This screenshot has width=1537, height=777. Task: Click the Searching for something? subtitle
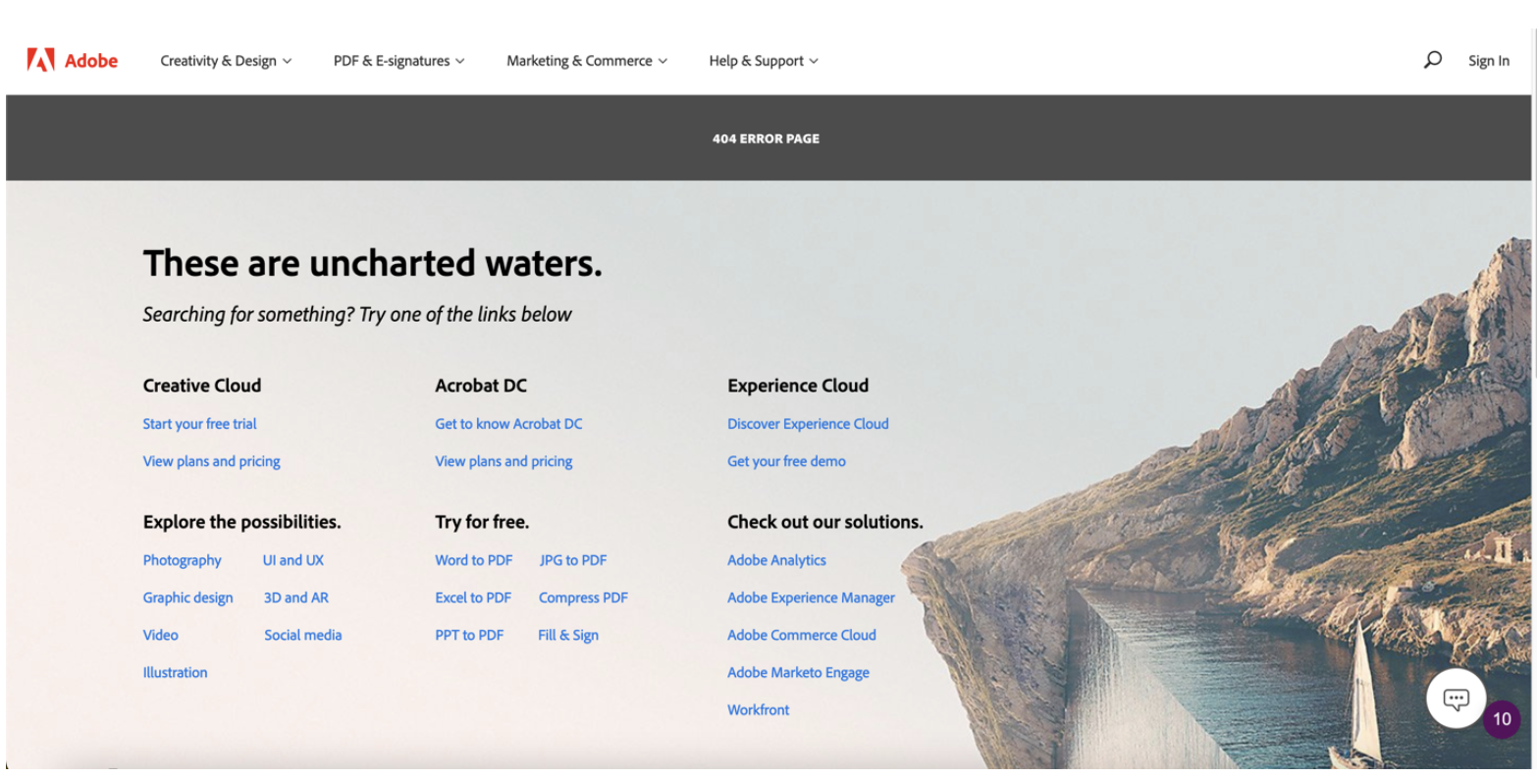(357, 315)
